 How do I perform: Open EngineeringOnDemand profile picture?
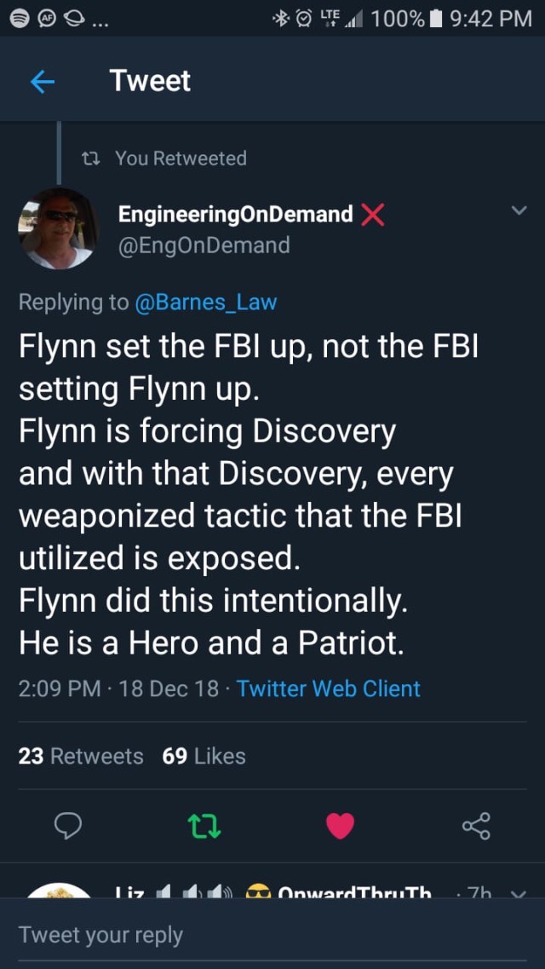pos(58,228)
